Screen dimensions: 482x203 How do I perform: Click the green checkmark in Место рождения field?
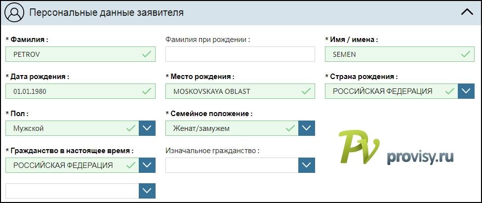point(306,91)
